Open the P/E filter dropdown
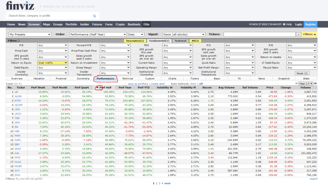The image size is (328, 191). coord(53,45)
